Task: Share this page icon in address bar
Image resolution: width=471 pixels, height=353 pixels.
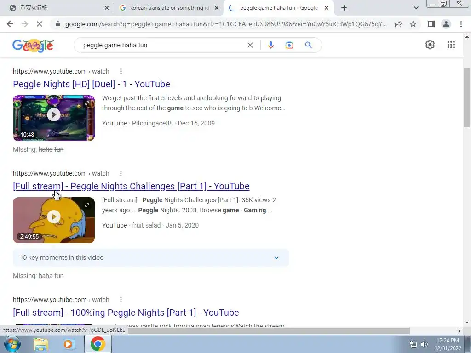Action: [398, 24]
